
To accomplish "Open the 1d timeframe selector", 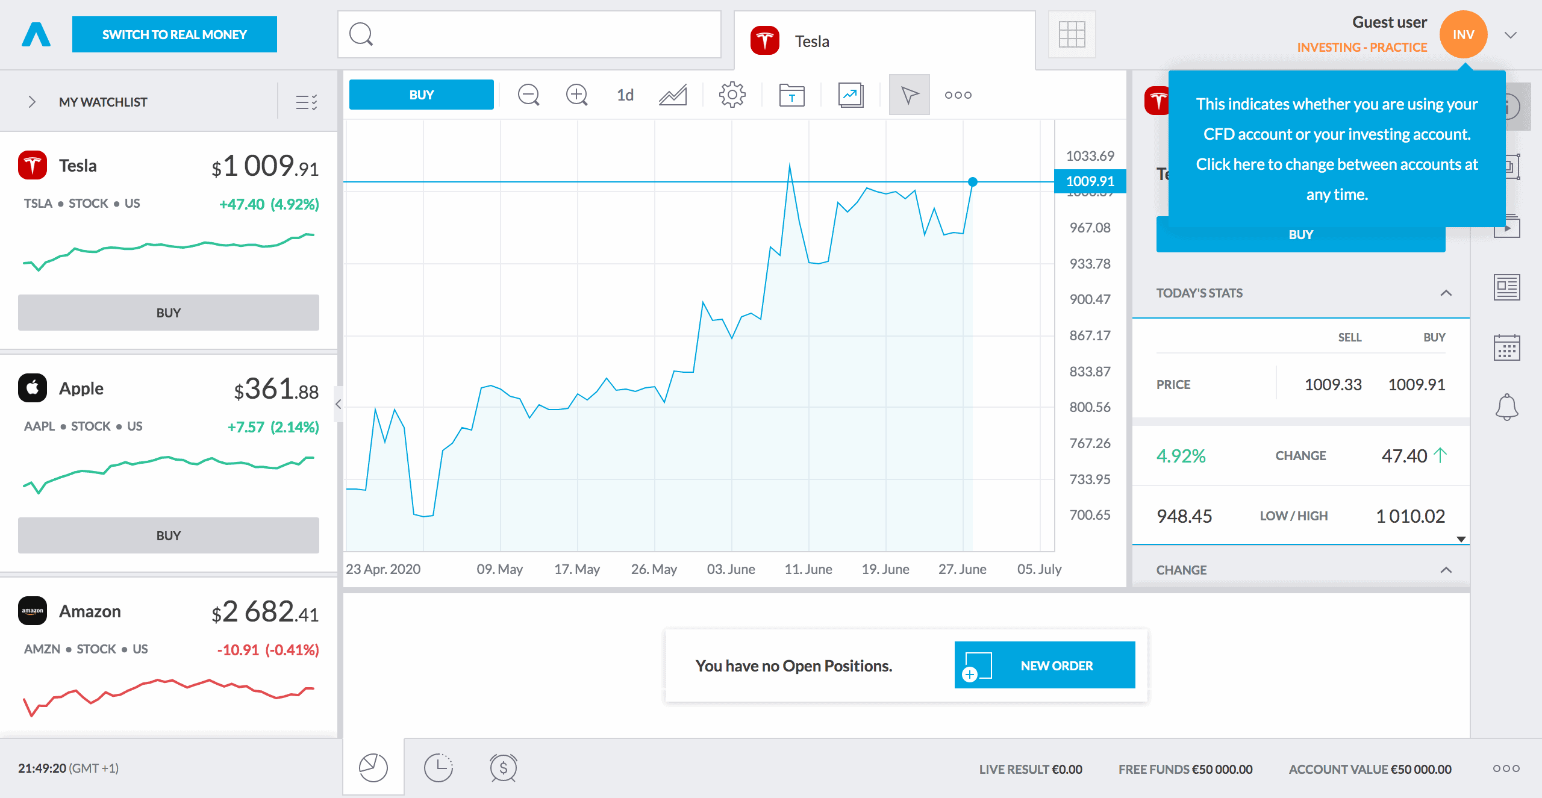I will point(625,95).
